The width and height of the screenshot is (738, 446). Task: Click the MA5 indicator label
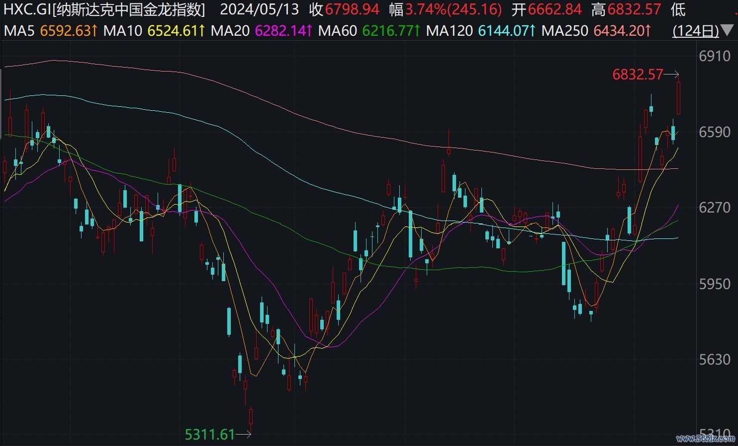coord(19,31)
